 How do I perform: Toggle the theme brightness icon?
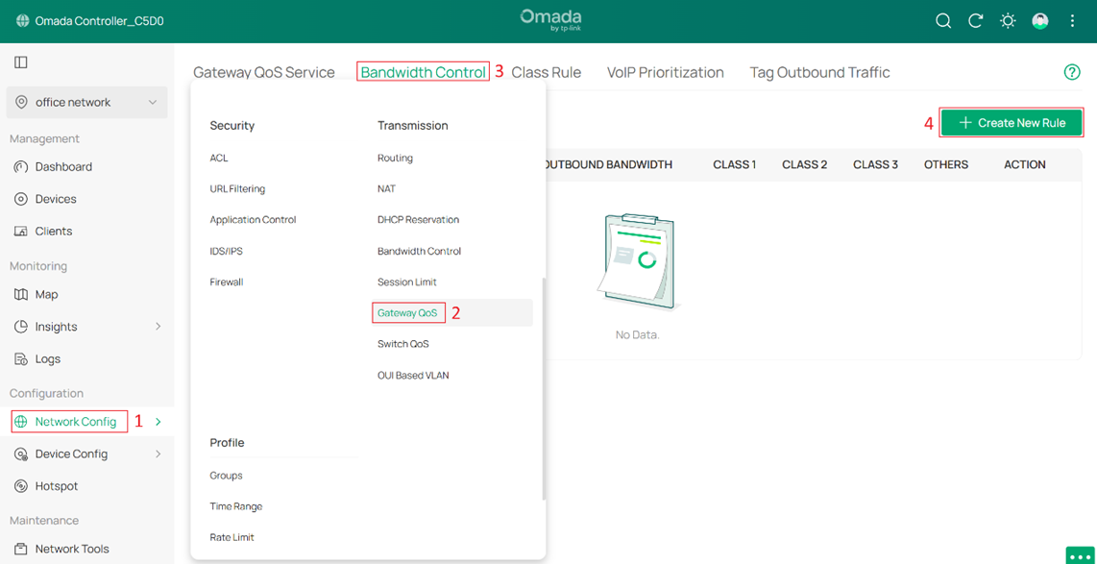pyautogui.click(x=1008, y=20)
